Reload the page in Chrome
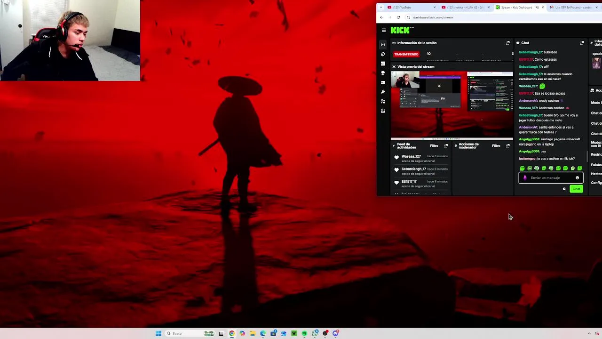This screenshot has height=339, width=602. tap(398, 17)
